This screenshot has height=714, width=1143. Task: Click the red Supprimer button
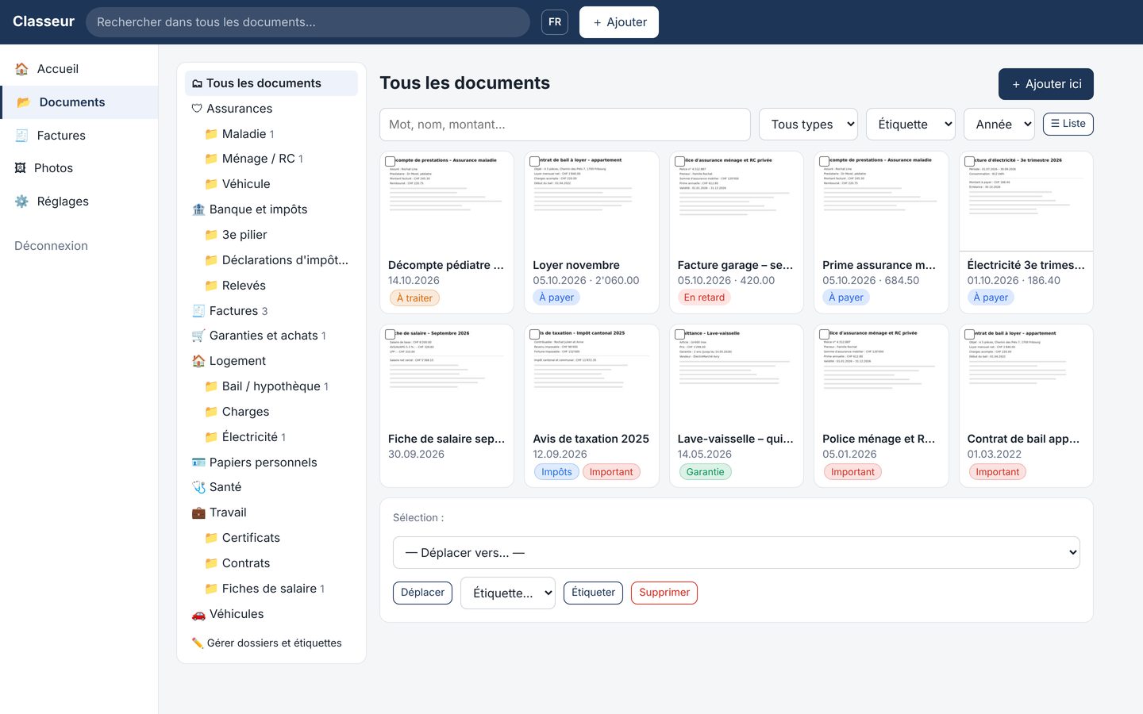click(664, 593)
